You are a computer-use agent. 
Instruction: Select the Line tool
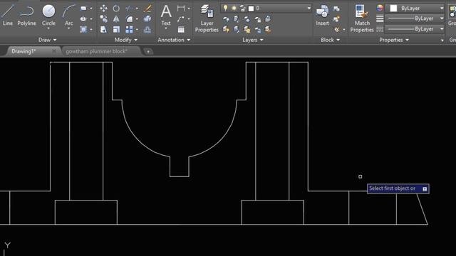7,15
